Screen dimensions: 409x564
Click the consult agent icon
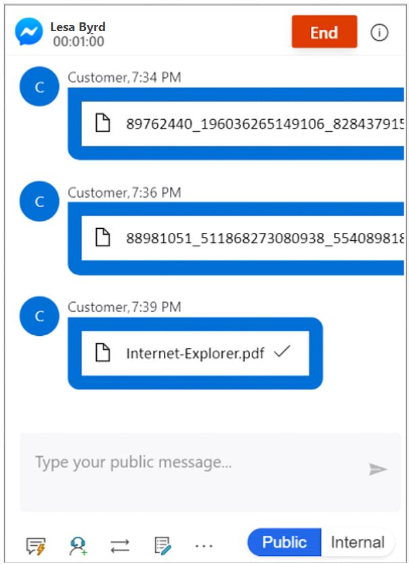coord(78,546)
